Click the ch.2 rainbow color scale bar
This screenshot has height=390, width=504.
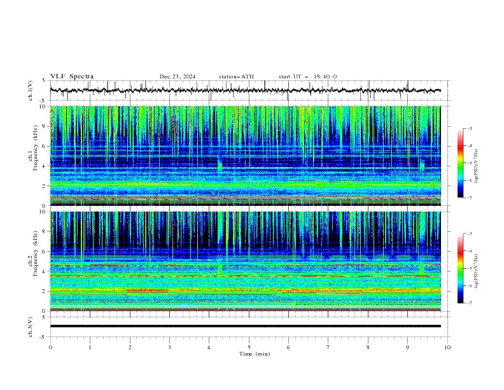coord(460,268)
